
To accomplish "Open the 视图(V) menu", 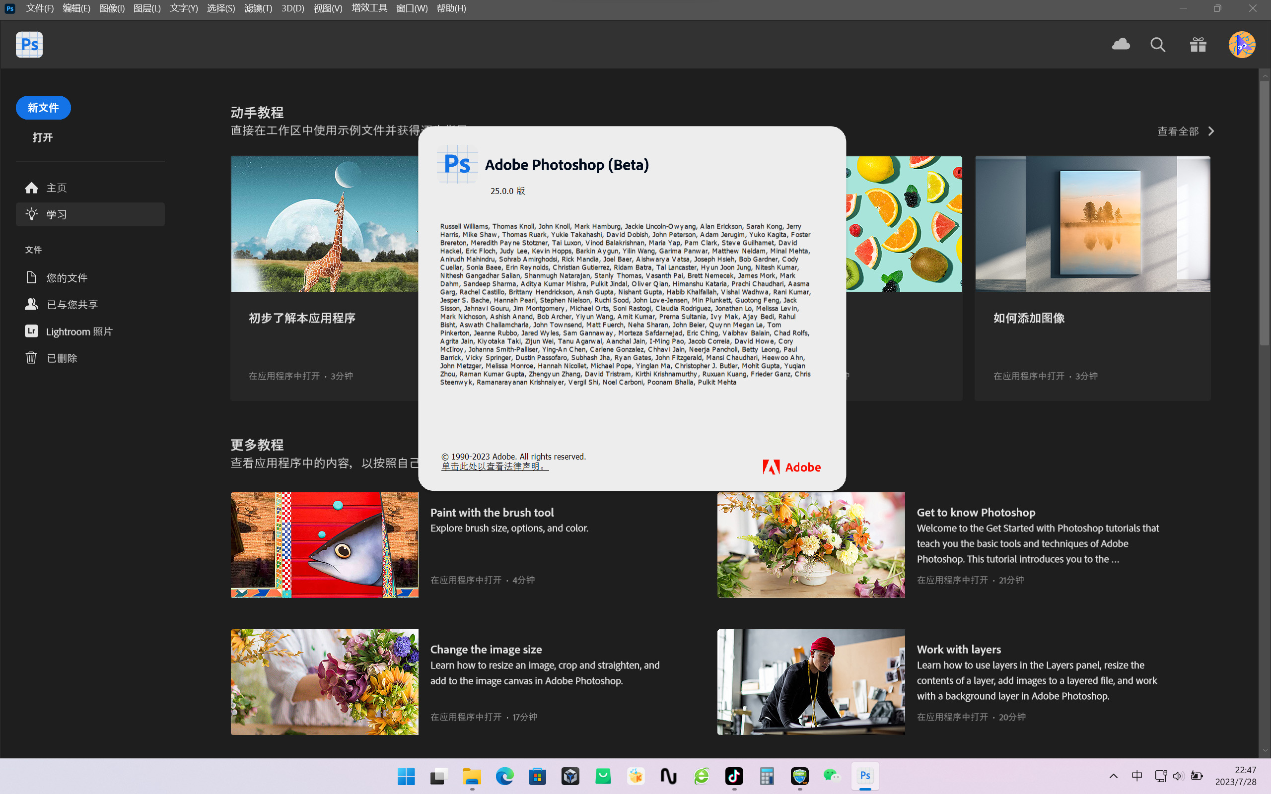I will [x=328, y=8].
